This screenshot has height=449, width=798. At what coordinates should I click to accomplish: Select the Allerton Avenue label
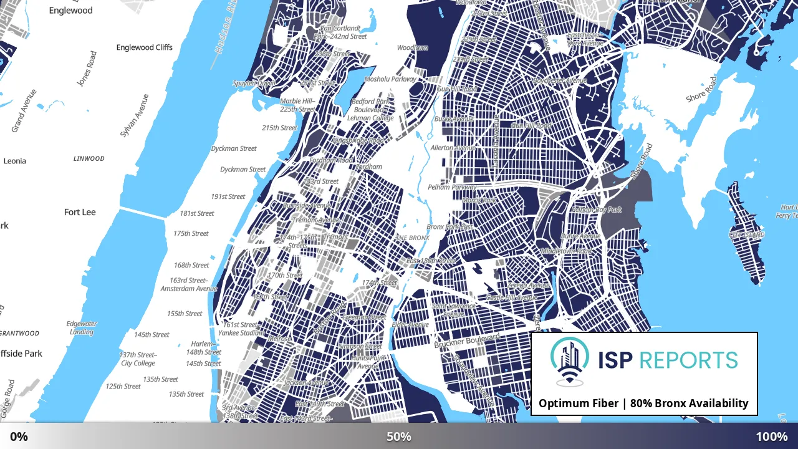(x=453, y=148)
